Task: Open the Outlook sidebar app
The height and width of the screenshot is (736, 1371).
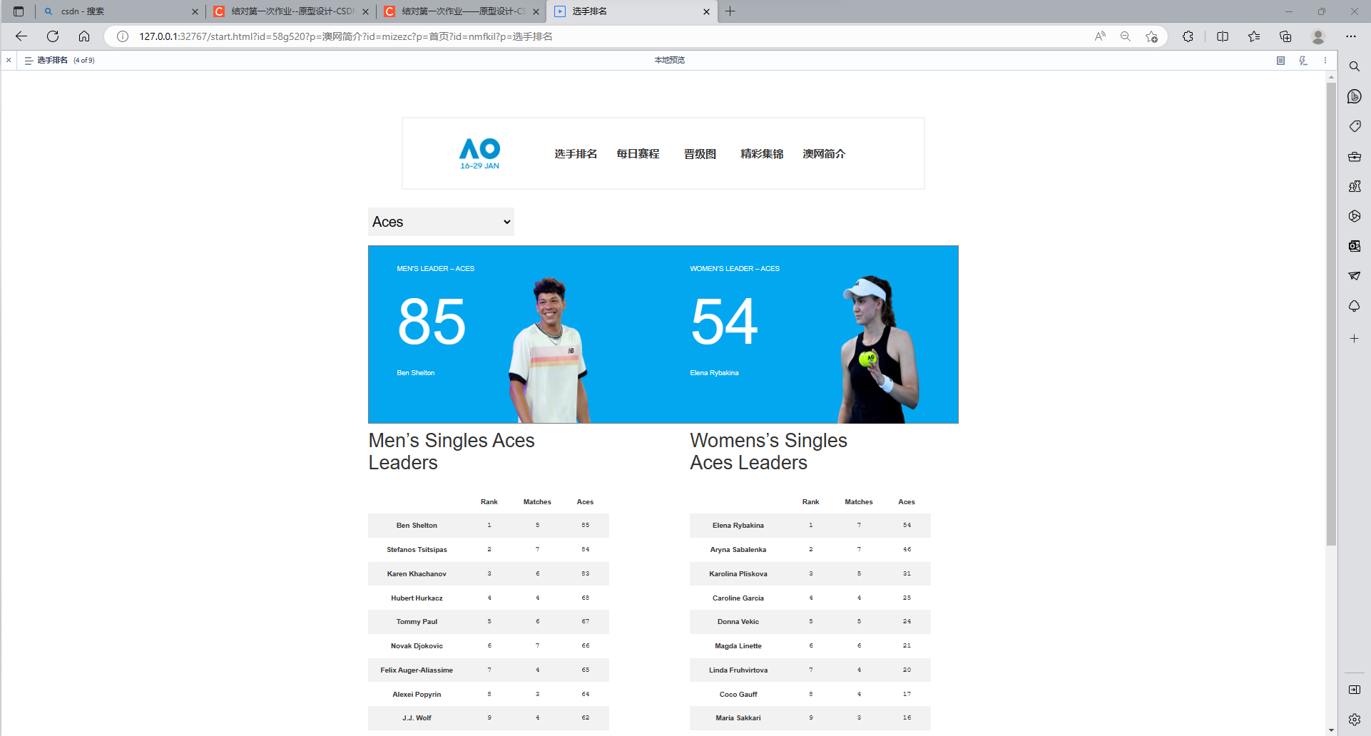Action: tap(1355, 246)
